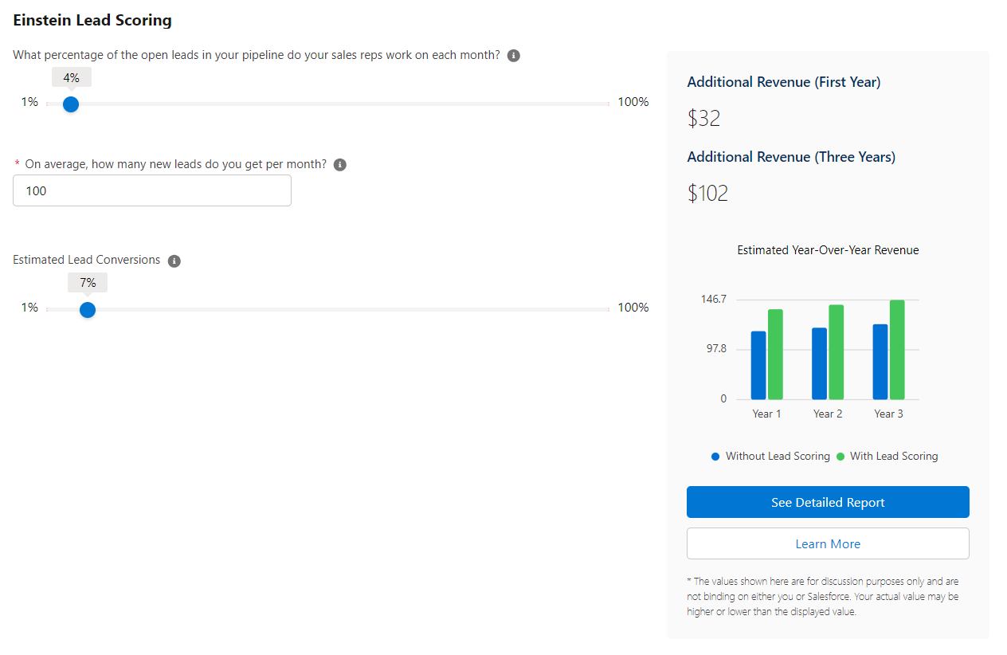Toggle the Without Lead Scoring legend item
The width and height of the screenshot is (1007, 655).
click(x=770, y=457)
